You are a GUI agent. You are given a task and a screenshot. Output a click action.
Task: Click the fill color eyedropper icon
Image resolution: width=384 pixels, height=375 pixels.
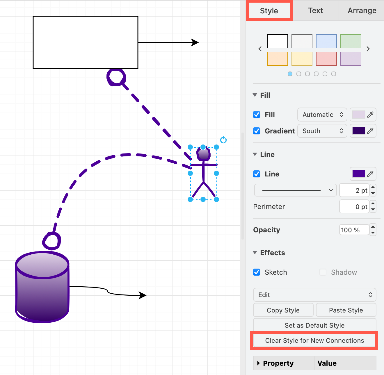[370, 115]
